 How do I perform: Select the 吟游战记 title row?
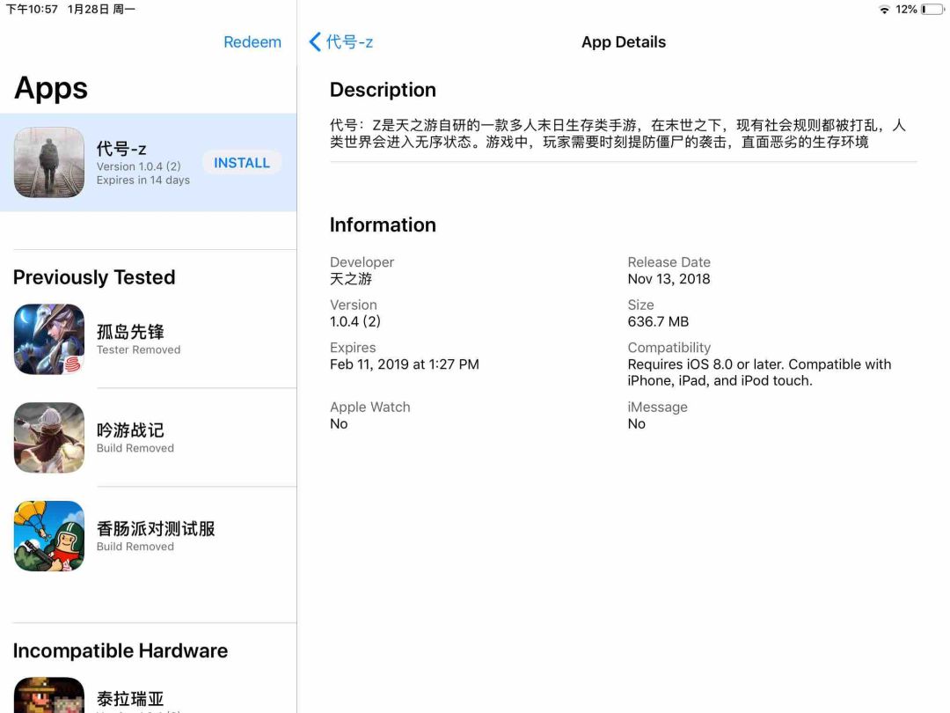[130, 430]
